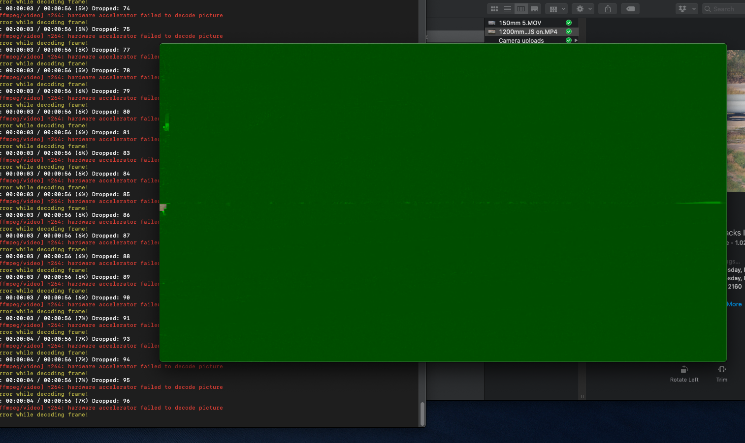Click the green sync checkmark beside 150mm 5.MOV
745x443 pixels.
[569, 22]
